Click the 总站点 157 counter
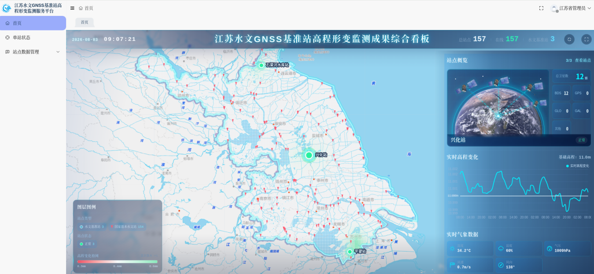 tap(472, 39)
